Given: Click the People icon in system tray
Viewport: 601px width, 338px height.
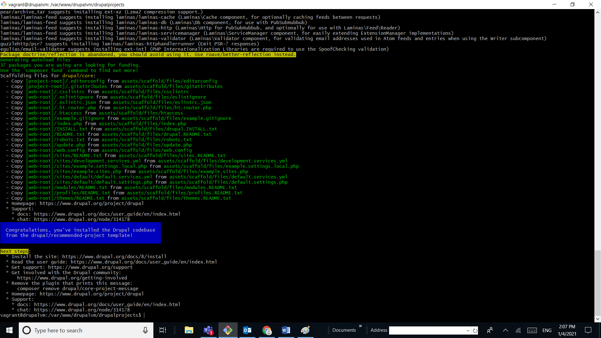Looking at the screenshot, I should [x=490, y=330].
